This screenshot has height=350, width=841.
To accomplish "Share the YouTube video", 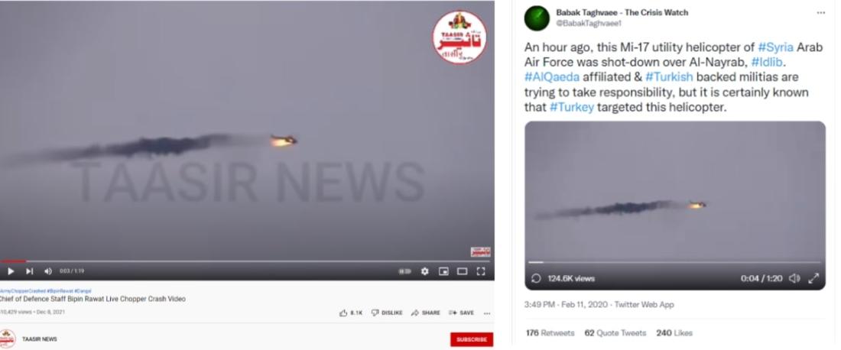I will click(425, 313).
